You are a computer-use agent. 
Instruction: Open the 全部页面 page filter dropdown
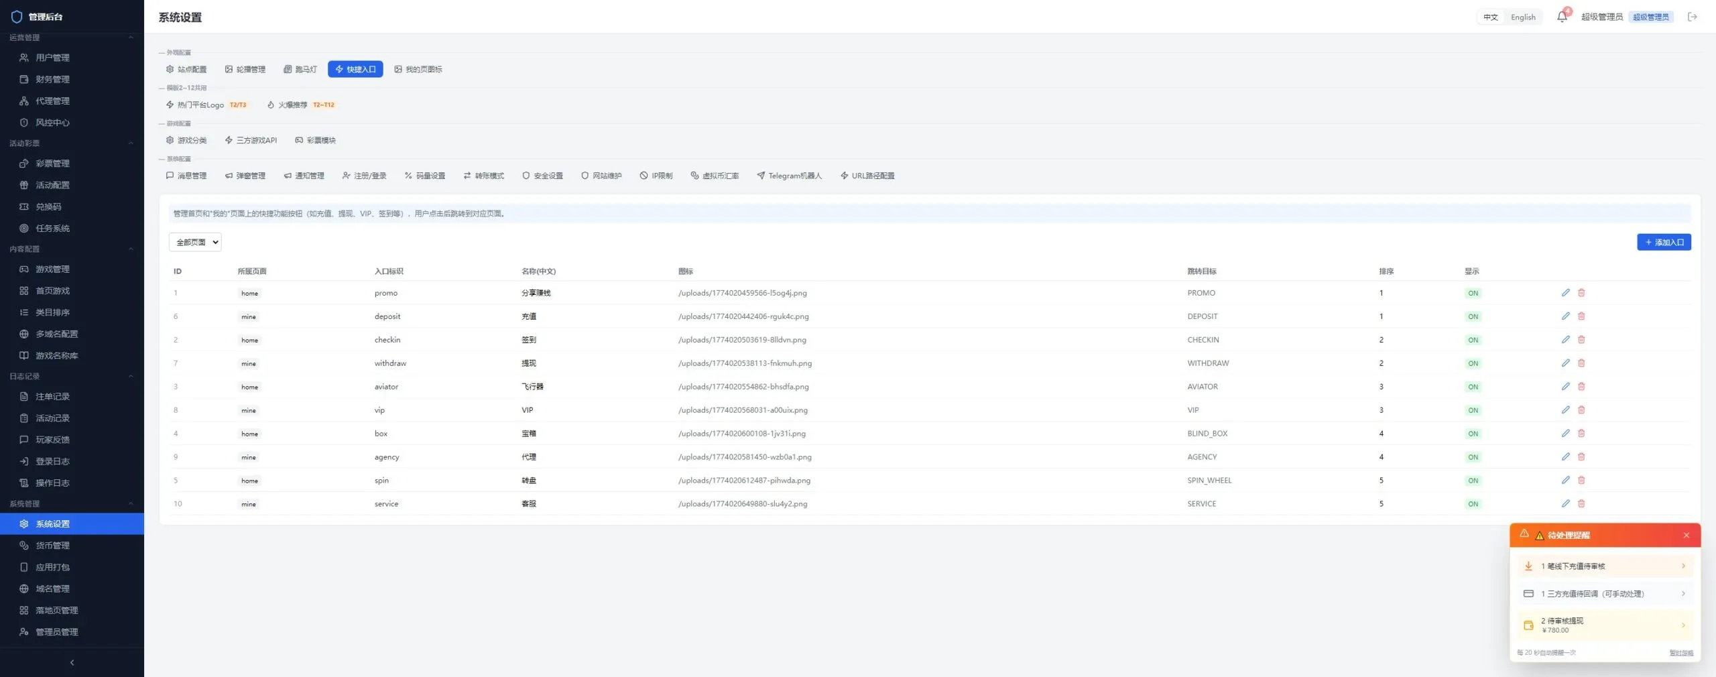[x=195, y=243]
